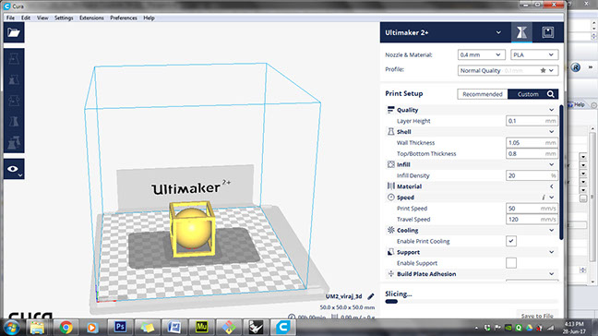This screenshot has height=336, width=598.
Task: Click the Infill category icon
Action: (x=390, y=164)
